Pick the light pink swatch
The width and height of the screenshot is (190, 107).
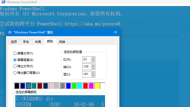coord(51,86)
